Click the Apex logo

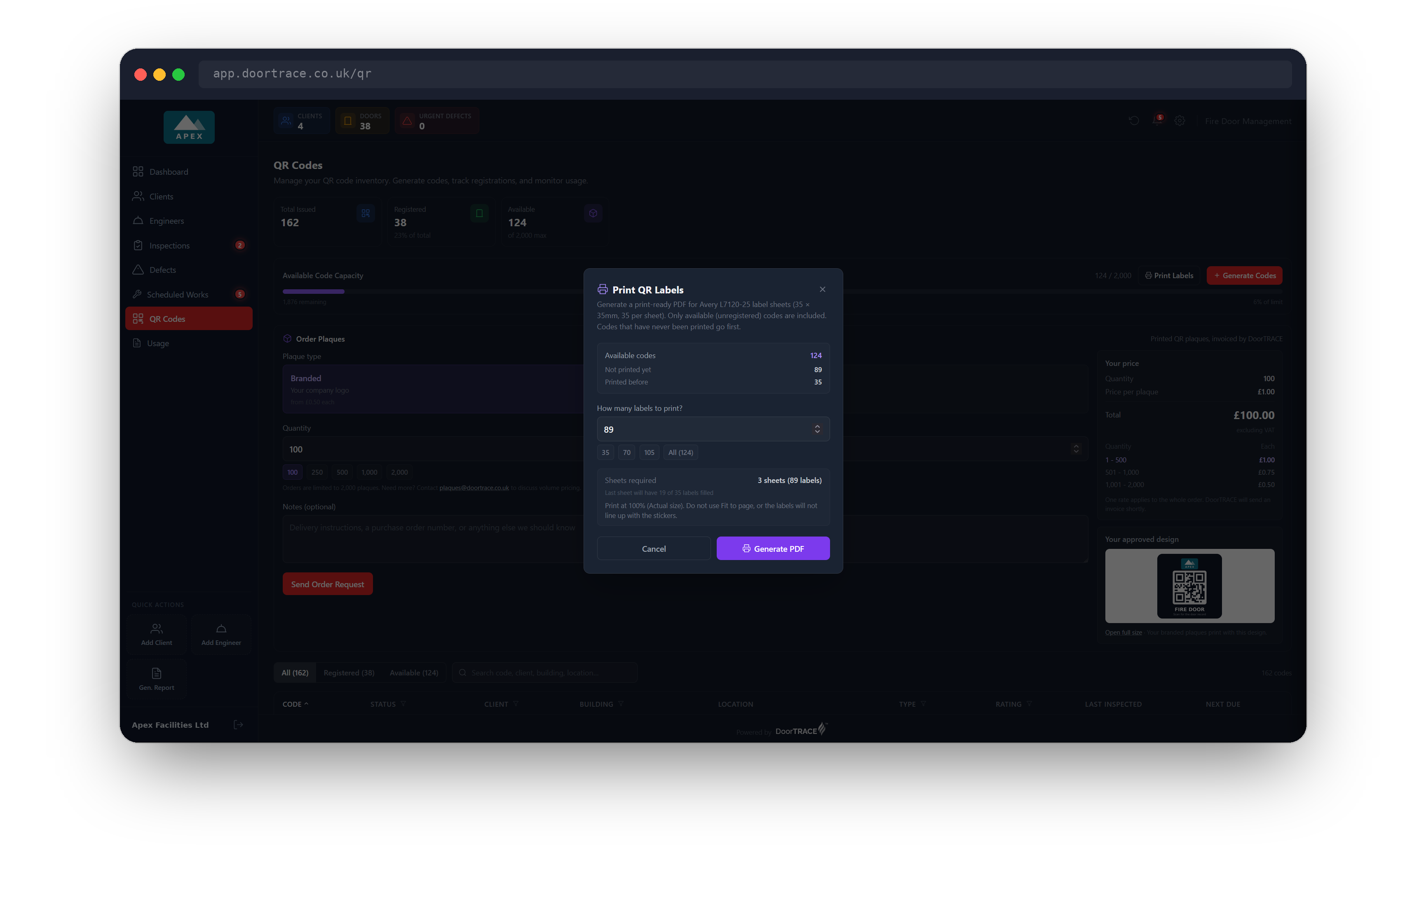(189, 127)
